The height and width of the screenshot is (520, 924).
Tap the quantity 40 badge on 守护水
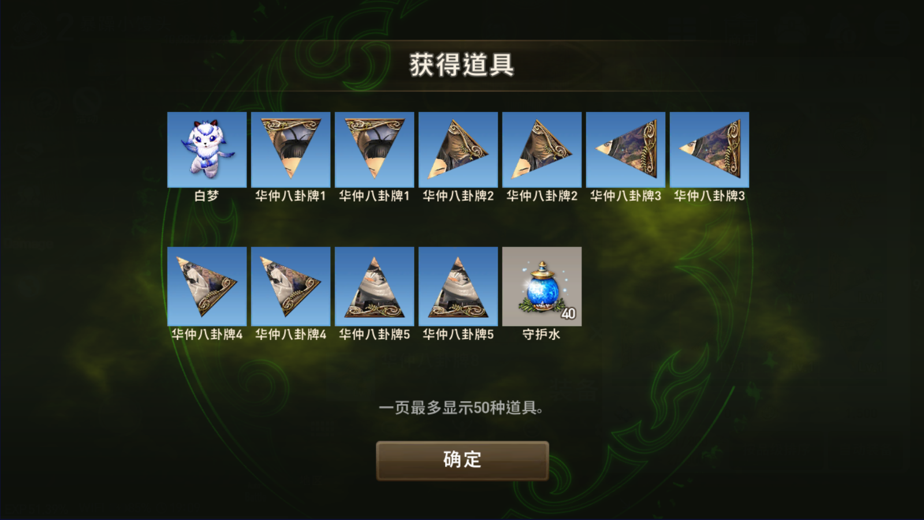pos(568,313)
